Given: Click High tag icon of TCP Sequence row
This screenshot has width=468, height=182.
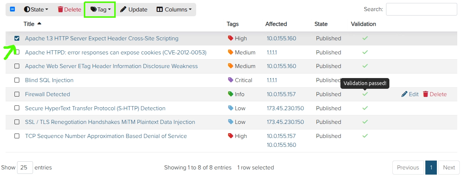Looking at the screenshot, I should (230, 136).
